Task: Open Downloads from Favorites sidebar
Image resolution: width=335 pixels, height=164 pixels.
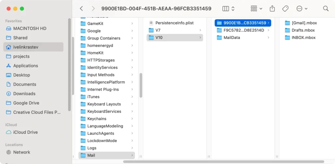Action: click(x=24, y=94)
